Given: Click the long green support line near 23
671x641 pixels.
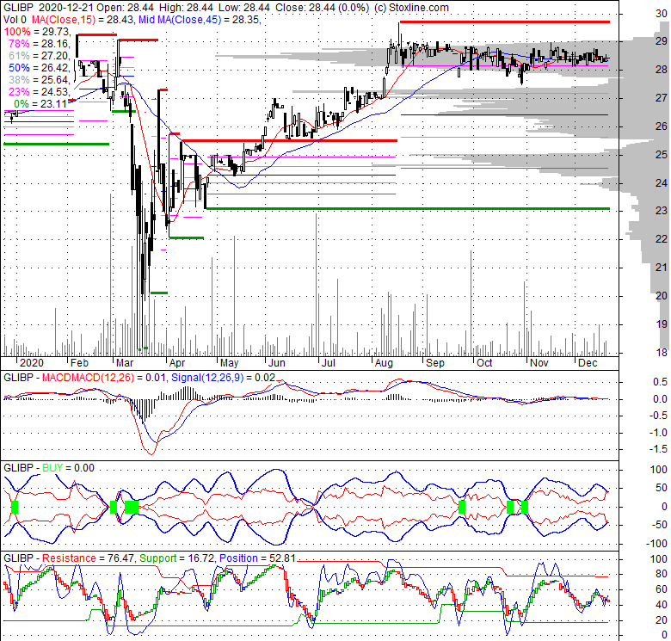Looking at the screenshot, I should [406, 208].
